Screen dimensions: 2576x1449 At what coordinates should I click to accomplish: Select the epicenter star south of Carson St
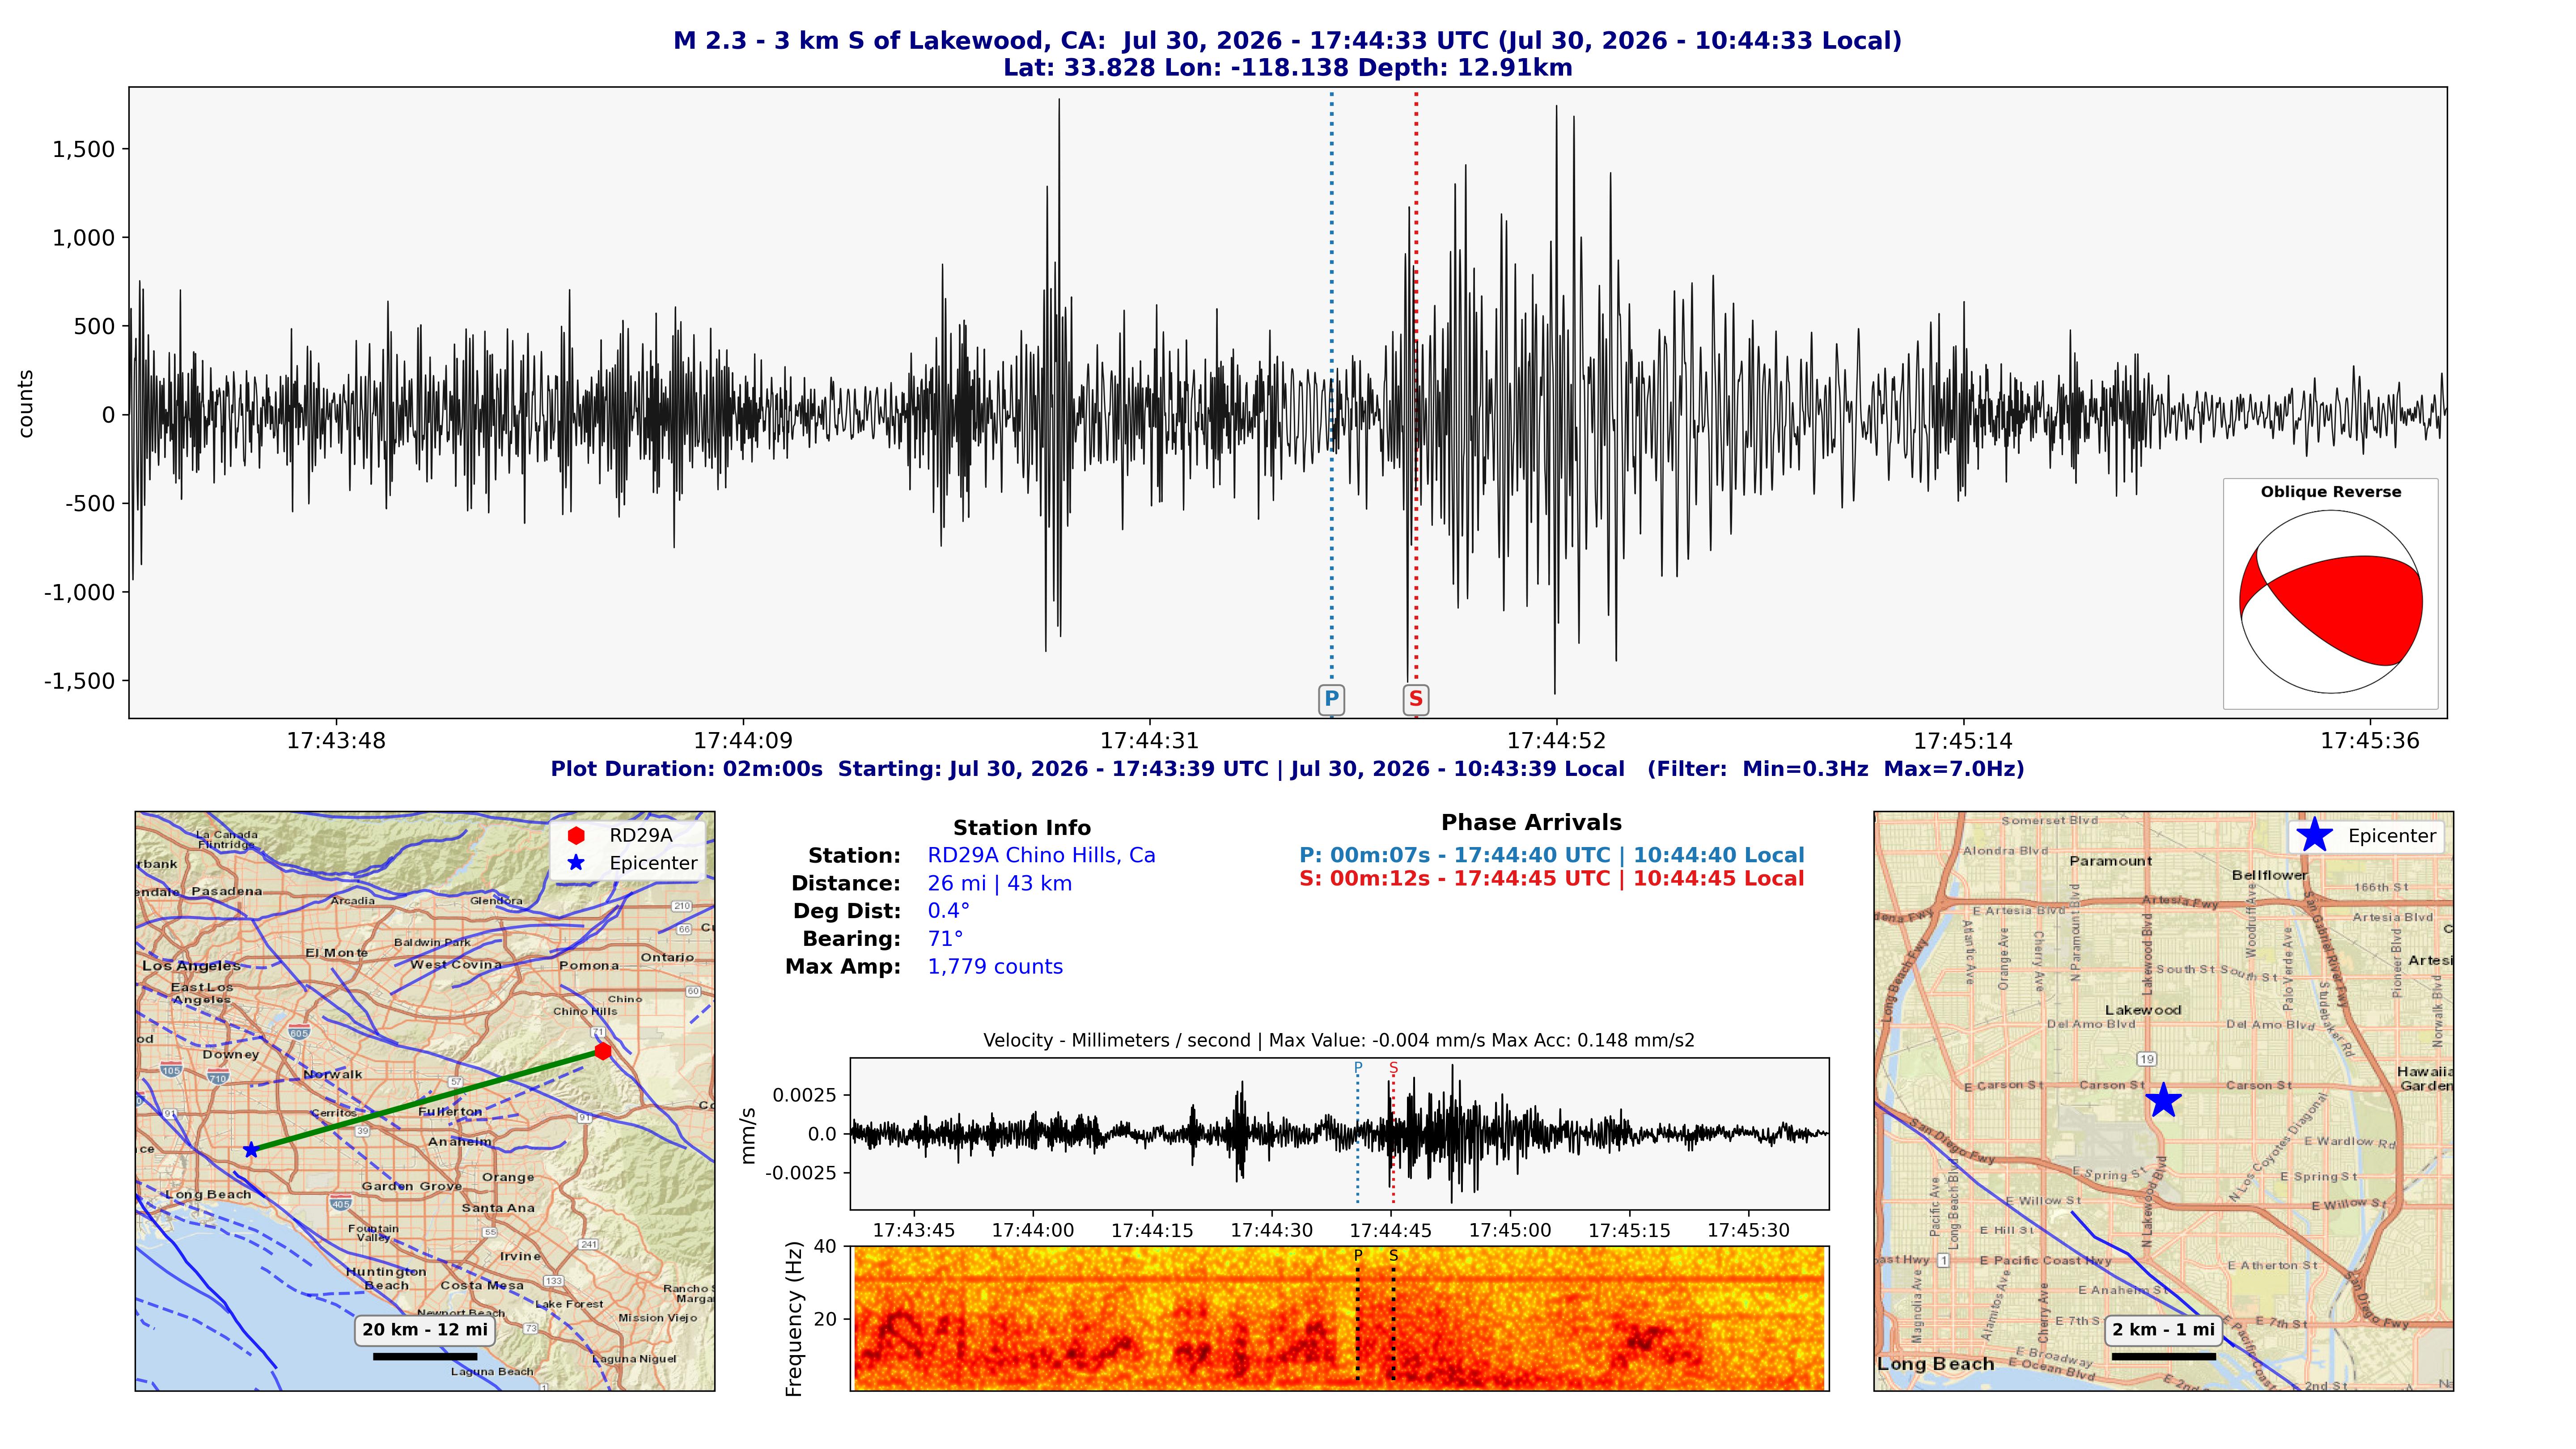2163,1100
